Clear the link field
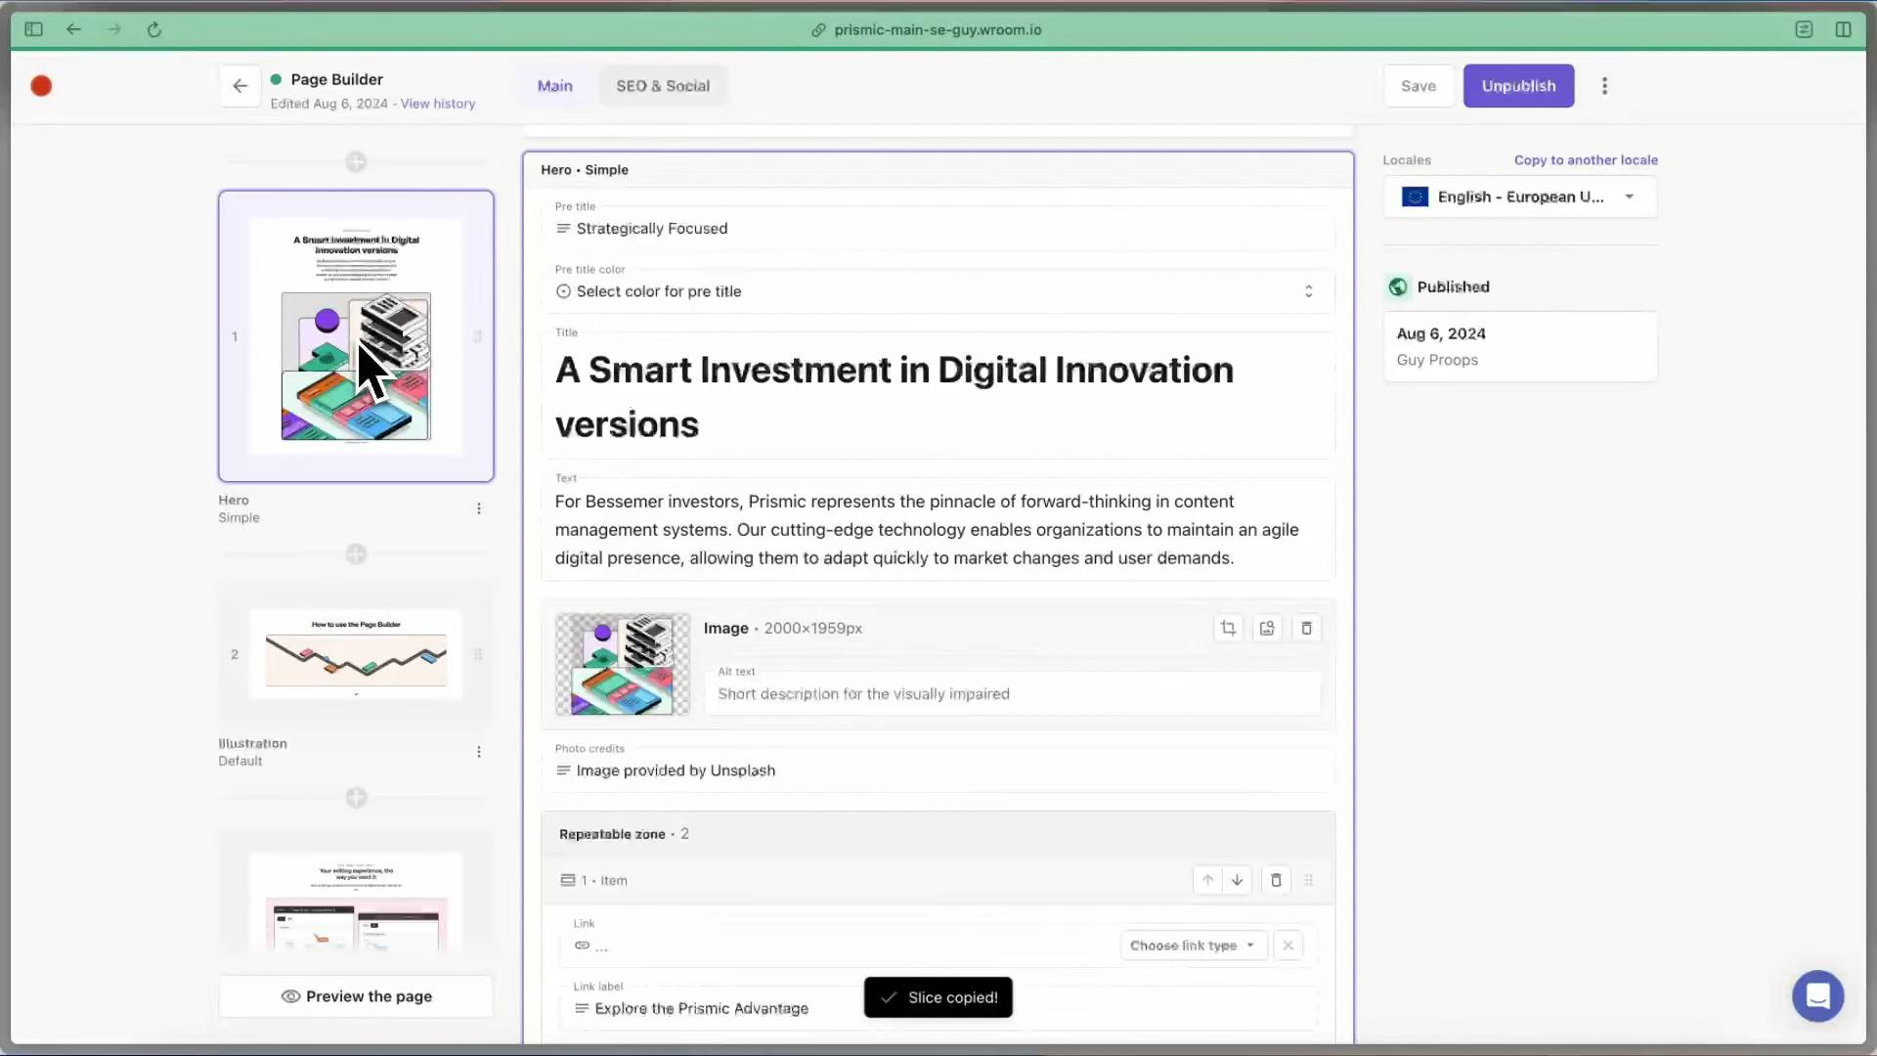The height and width of the screenshot is (1056, 1877). pyautogui.click(x=1288, y=946)
